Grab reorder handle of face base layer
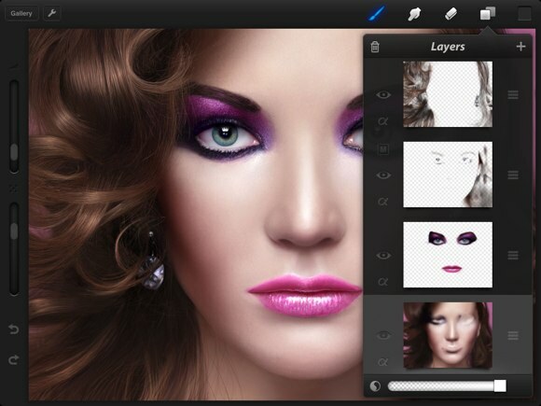The height and width of the screenshot is (406, 541). click(513, 335)
